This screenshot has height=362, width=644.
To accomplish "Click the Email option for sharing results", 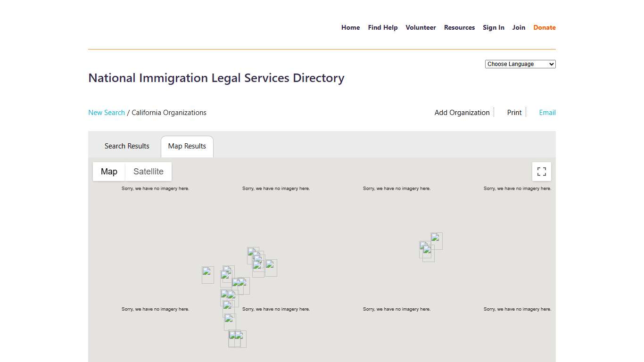I will [547, 112].
